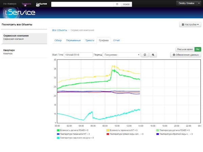The image size is (203, 152).
Task: Click the Обновление данных button
Action: (186, 55)
